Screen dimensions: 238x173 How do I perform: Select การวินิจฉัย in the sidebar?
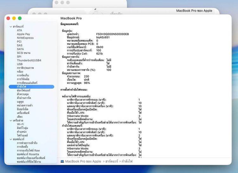tap(23, 79)
